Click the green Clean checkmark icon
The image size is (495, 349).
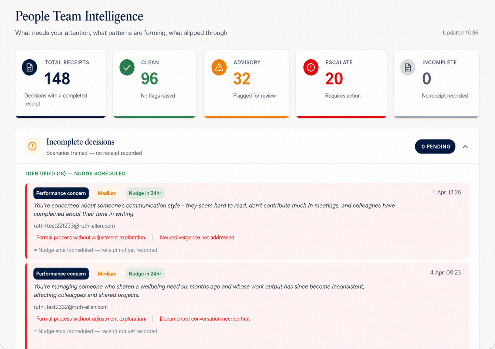(x=127, y=67)
